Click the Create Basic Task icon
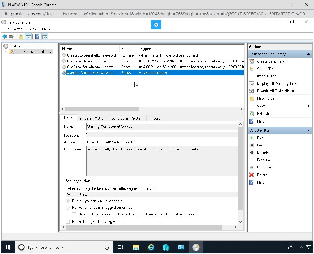314x254 pixels. [x=252, y=61]
